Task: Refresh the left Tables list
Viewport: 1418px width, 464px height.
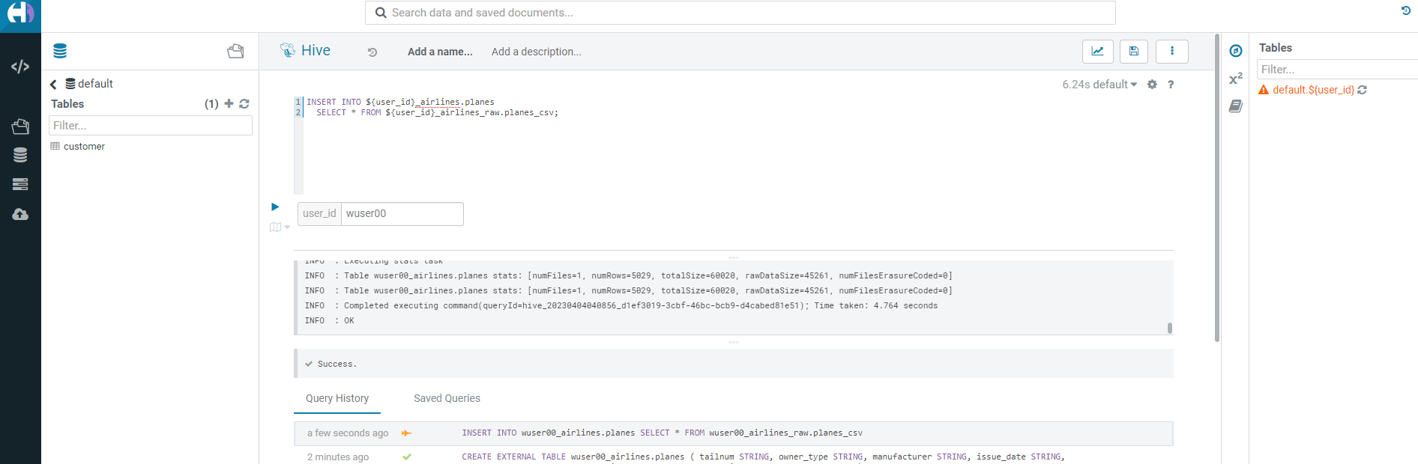Action: [244, 104]
